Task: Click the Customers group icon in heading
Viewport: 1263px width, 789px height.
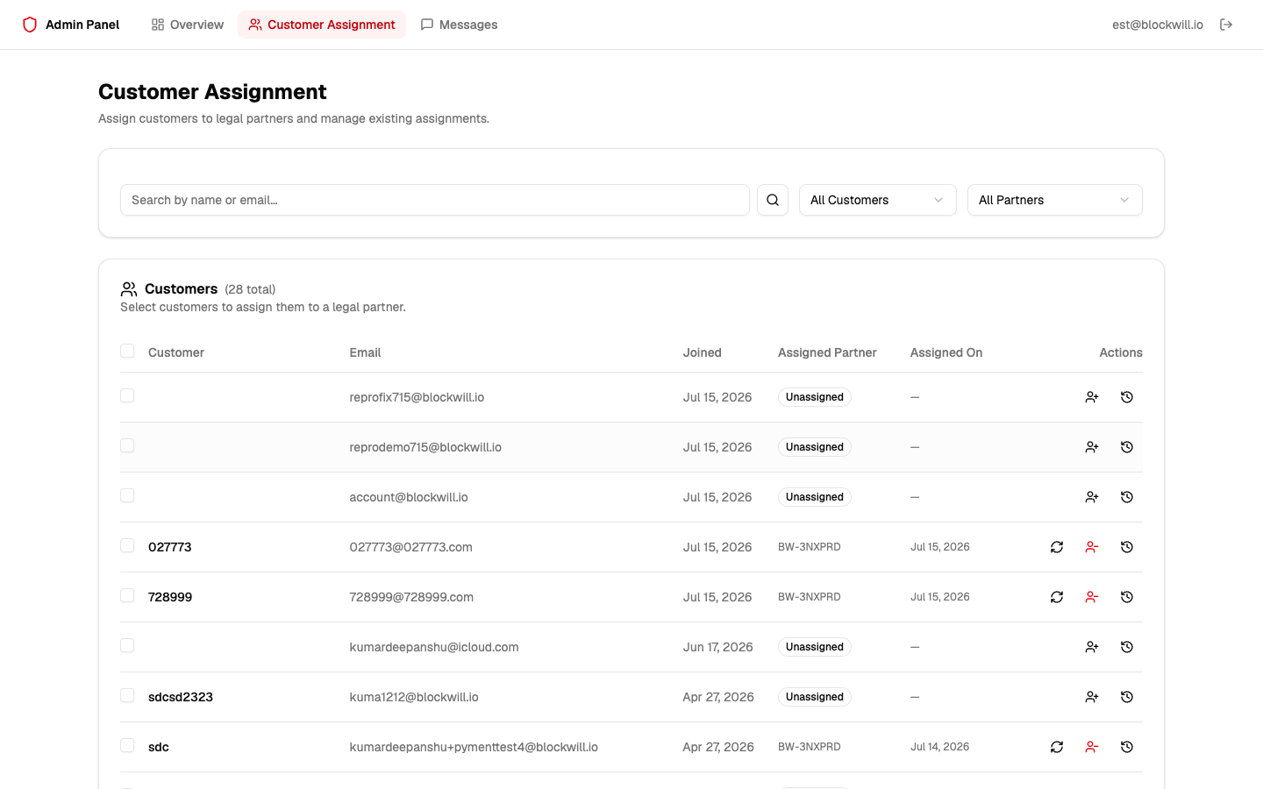Action: pyautogui.click(x=129, y=289)
